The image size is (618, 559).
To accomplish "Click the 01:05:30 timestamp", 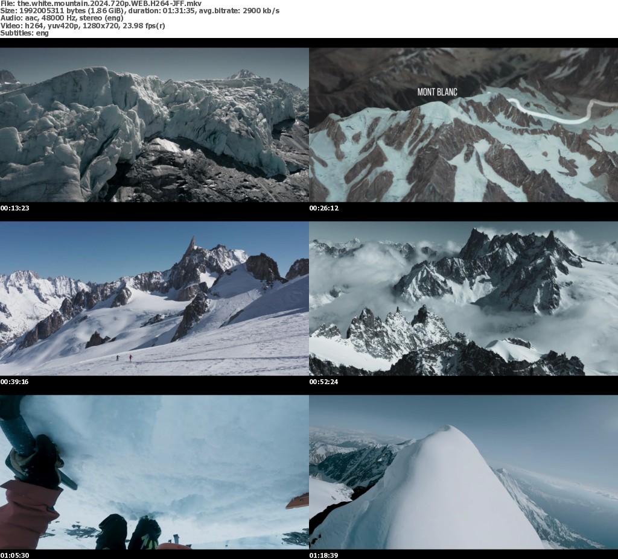I will point(15,555).
